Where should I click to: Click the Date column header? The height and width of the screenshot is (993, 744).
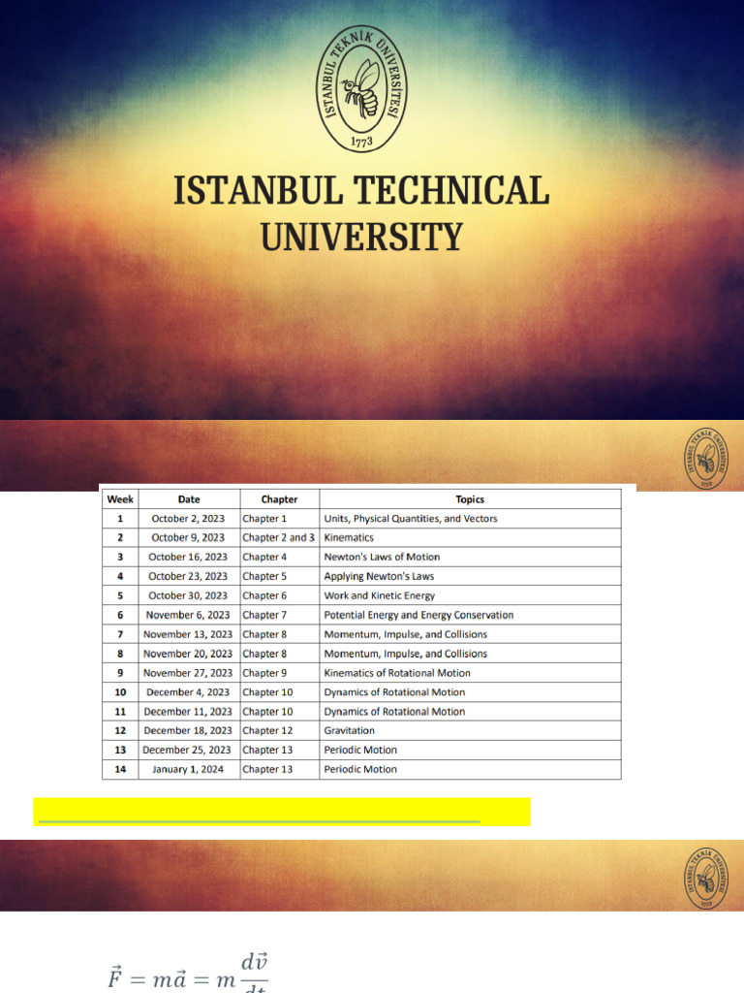[189, 499]
